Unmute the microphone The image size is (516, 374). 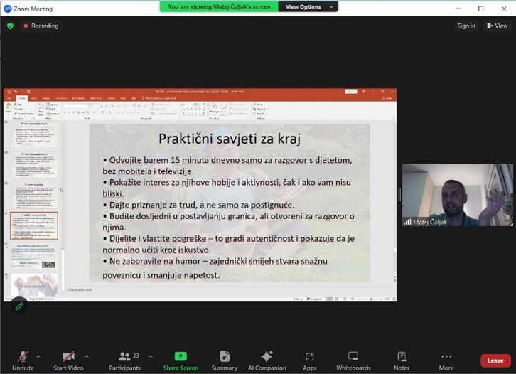point(23,357)
